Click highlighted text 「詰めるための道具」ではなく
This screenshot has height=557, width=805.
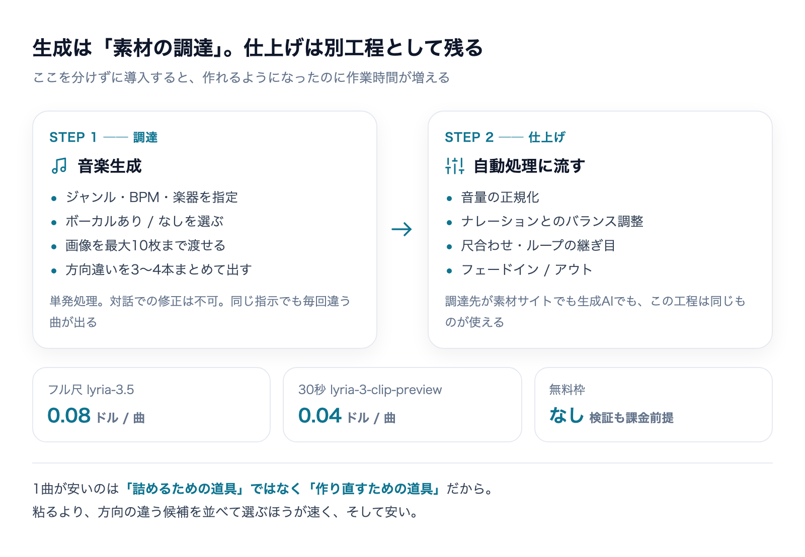[x=212, y=489]
